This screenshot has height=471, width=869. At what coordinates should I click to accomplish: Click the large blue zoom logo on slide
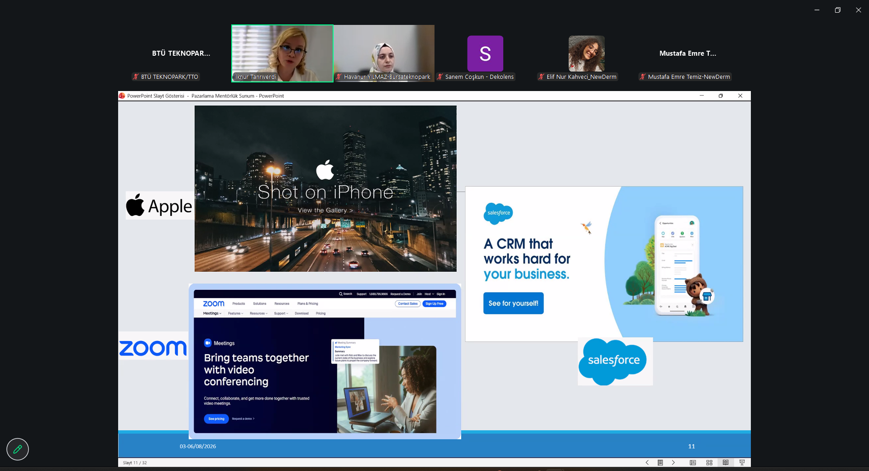point(153,348)
